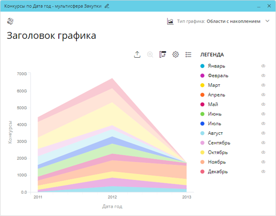Hide the Январь series with eye icon
Viewport: 276px width, 216px height.
pos(263,66)
